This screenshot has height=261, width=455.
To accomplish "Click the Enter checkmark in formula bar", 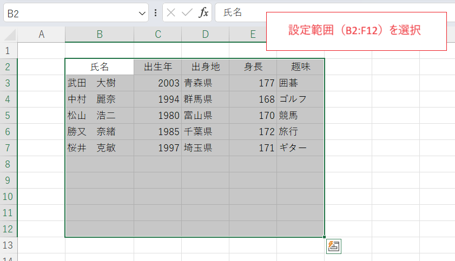I will 187,12.
